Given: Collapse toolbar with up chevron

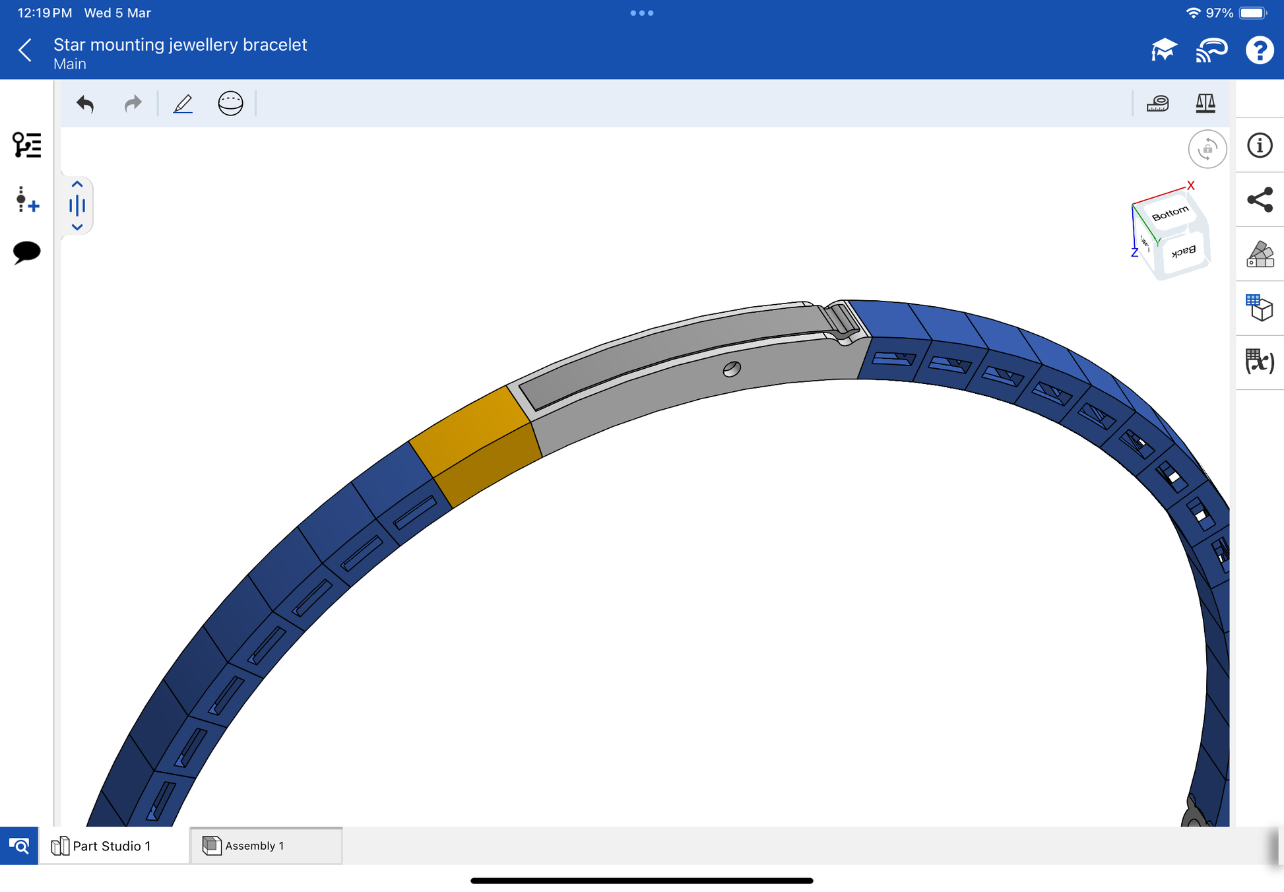Looking at the screenshot, I should coord(77,185).
